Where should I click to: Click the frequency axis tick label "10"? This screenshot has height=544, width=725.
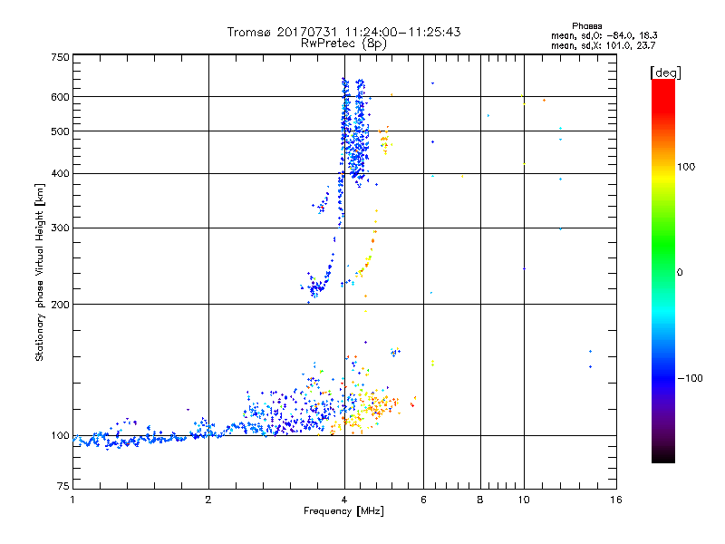tap(524, 500)
